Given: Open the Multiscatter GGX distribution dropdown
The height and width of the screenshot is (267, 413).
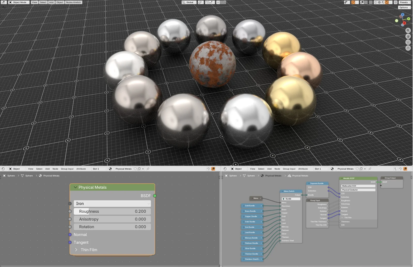Looking at the screenshot, I should (x=358, y=186).
